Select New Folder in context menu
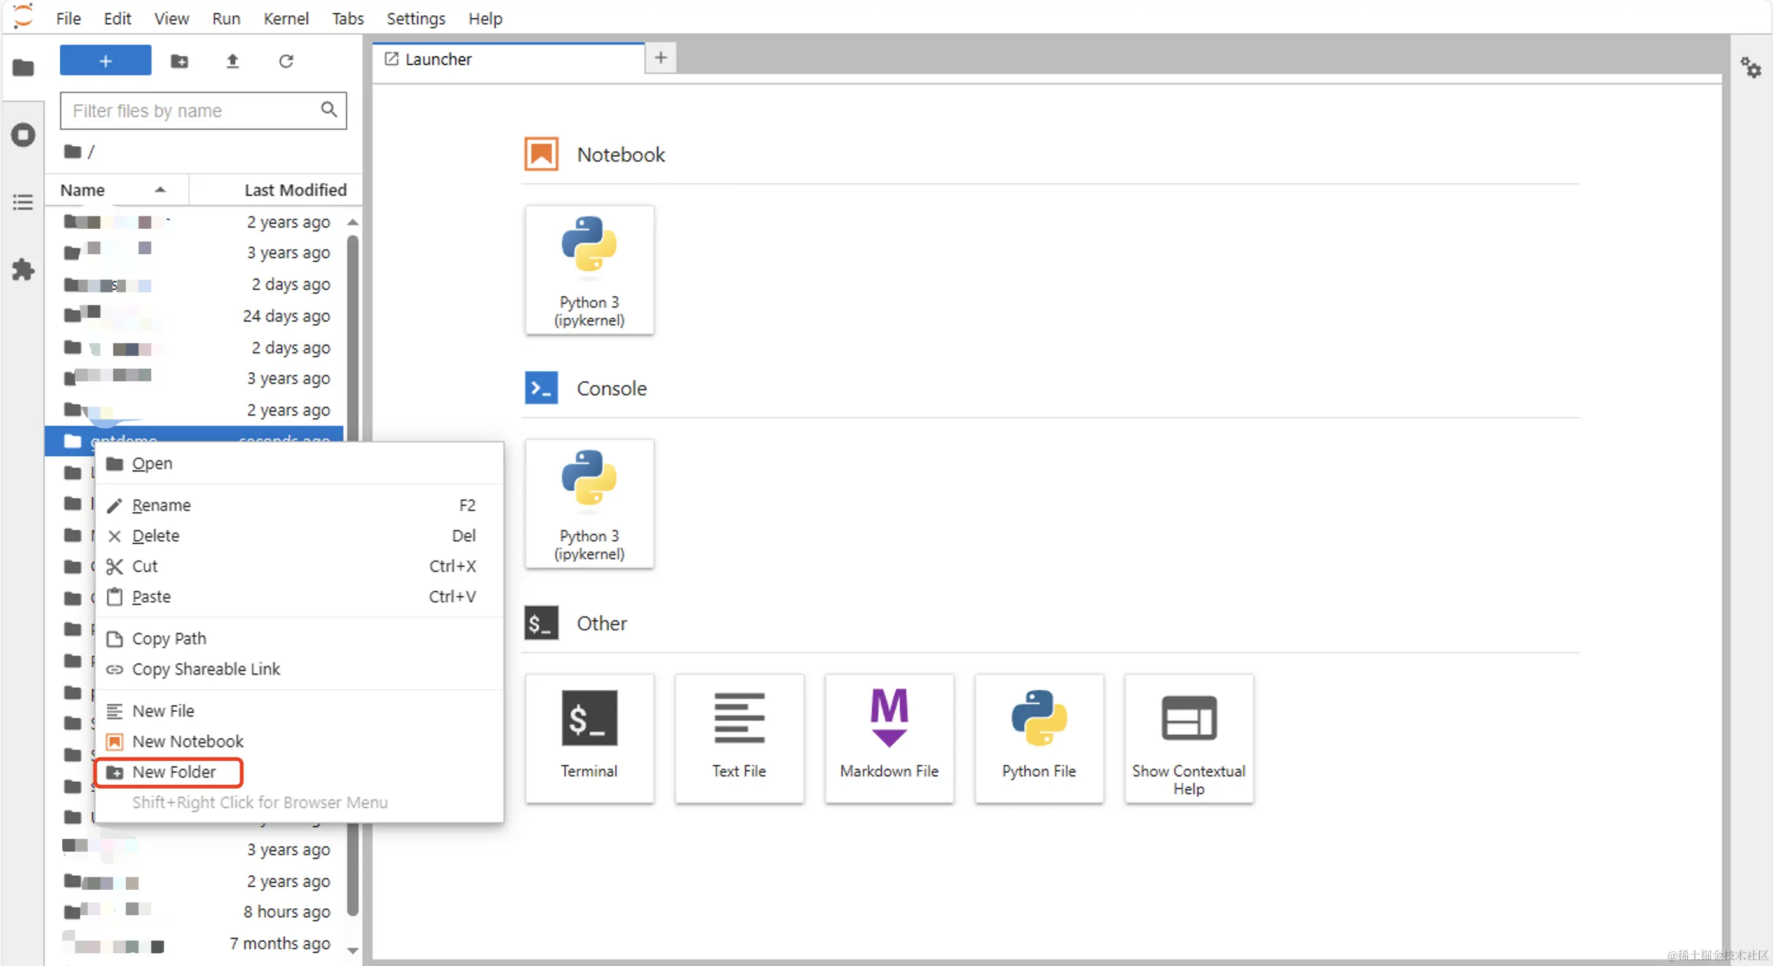1773x966 pixels. [x=173, y=772]
